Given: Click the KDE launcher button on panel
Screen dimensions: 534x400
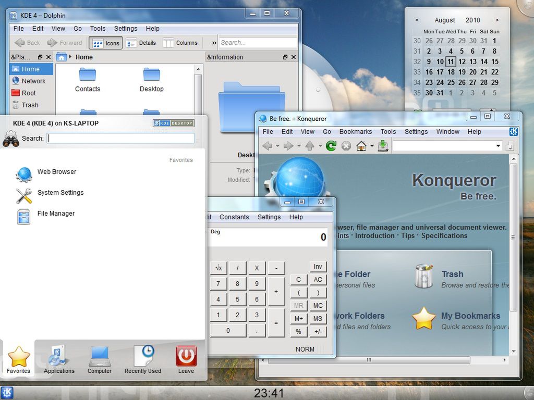Looking at the screenshot, I should click(7, 393).
